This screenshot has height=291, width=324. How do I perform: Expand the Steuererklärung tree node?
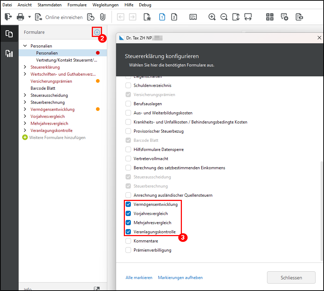(25, 67)
